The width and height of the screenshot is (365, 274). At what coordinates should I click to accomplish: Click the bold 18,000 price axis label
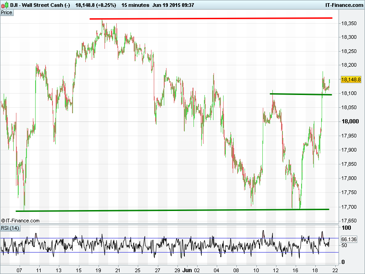(350, 121)
